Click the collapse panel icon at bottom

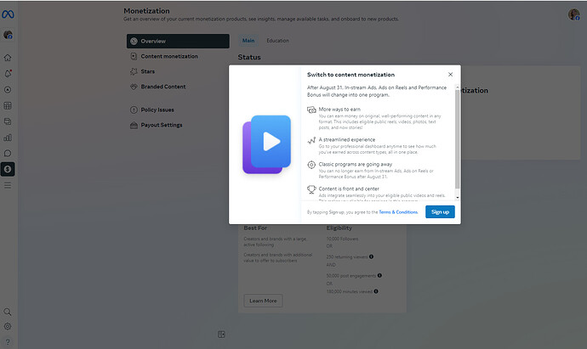[x=221, y=335]
